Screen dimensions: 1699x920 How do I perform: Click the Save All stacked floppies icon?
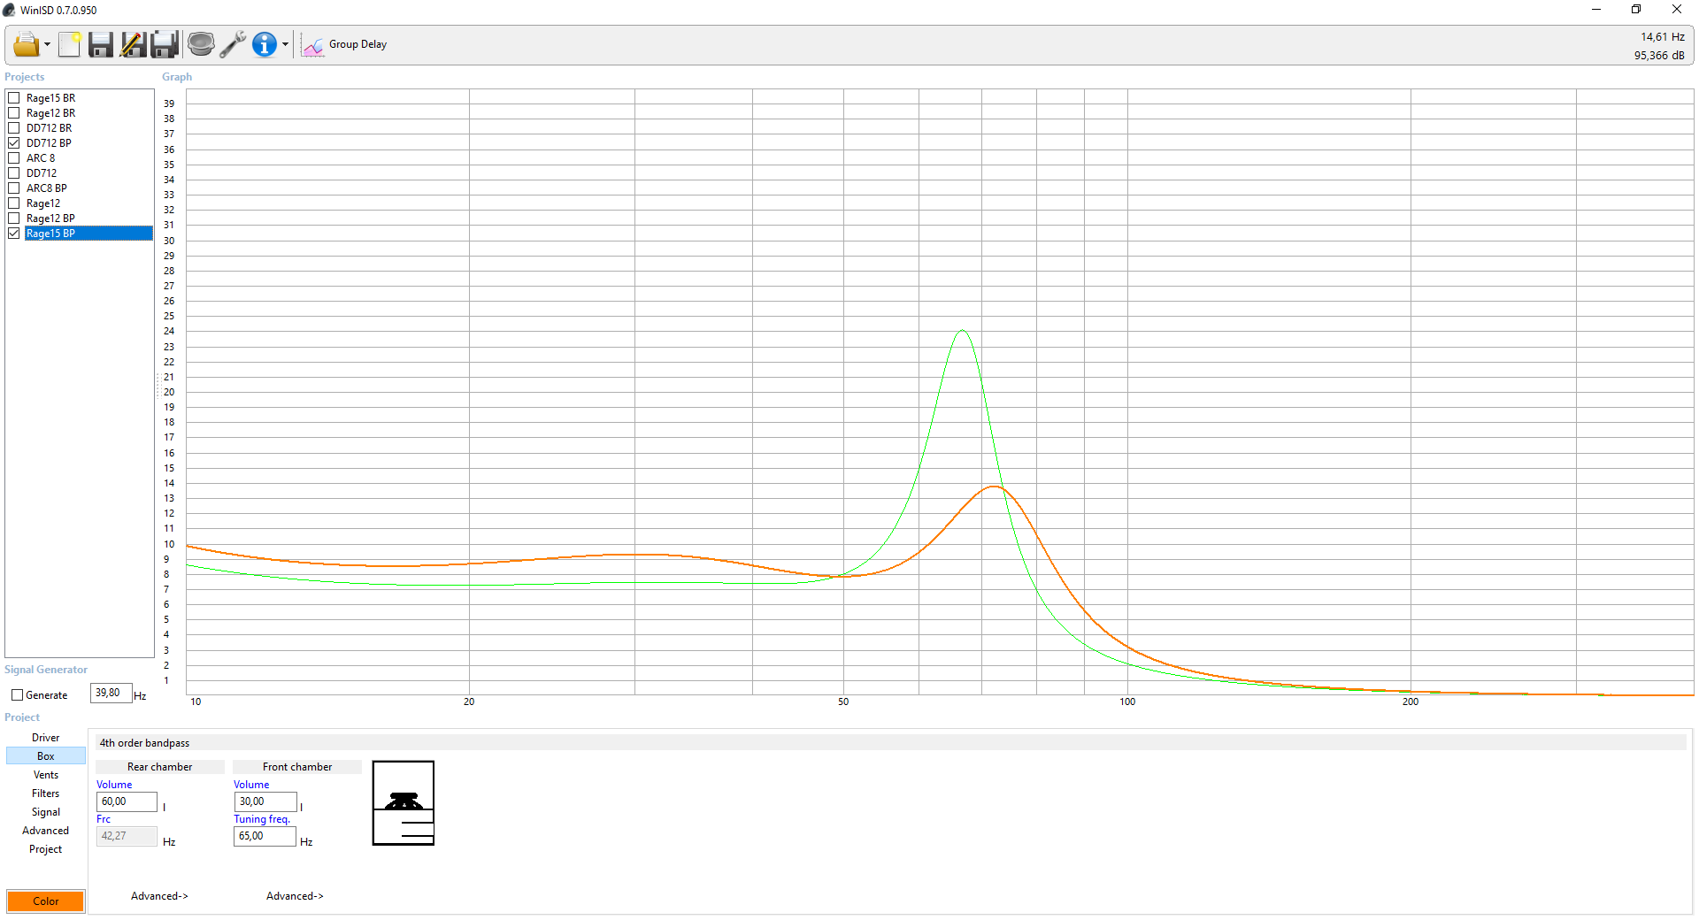(165, 44)
